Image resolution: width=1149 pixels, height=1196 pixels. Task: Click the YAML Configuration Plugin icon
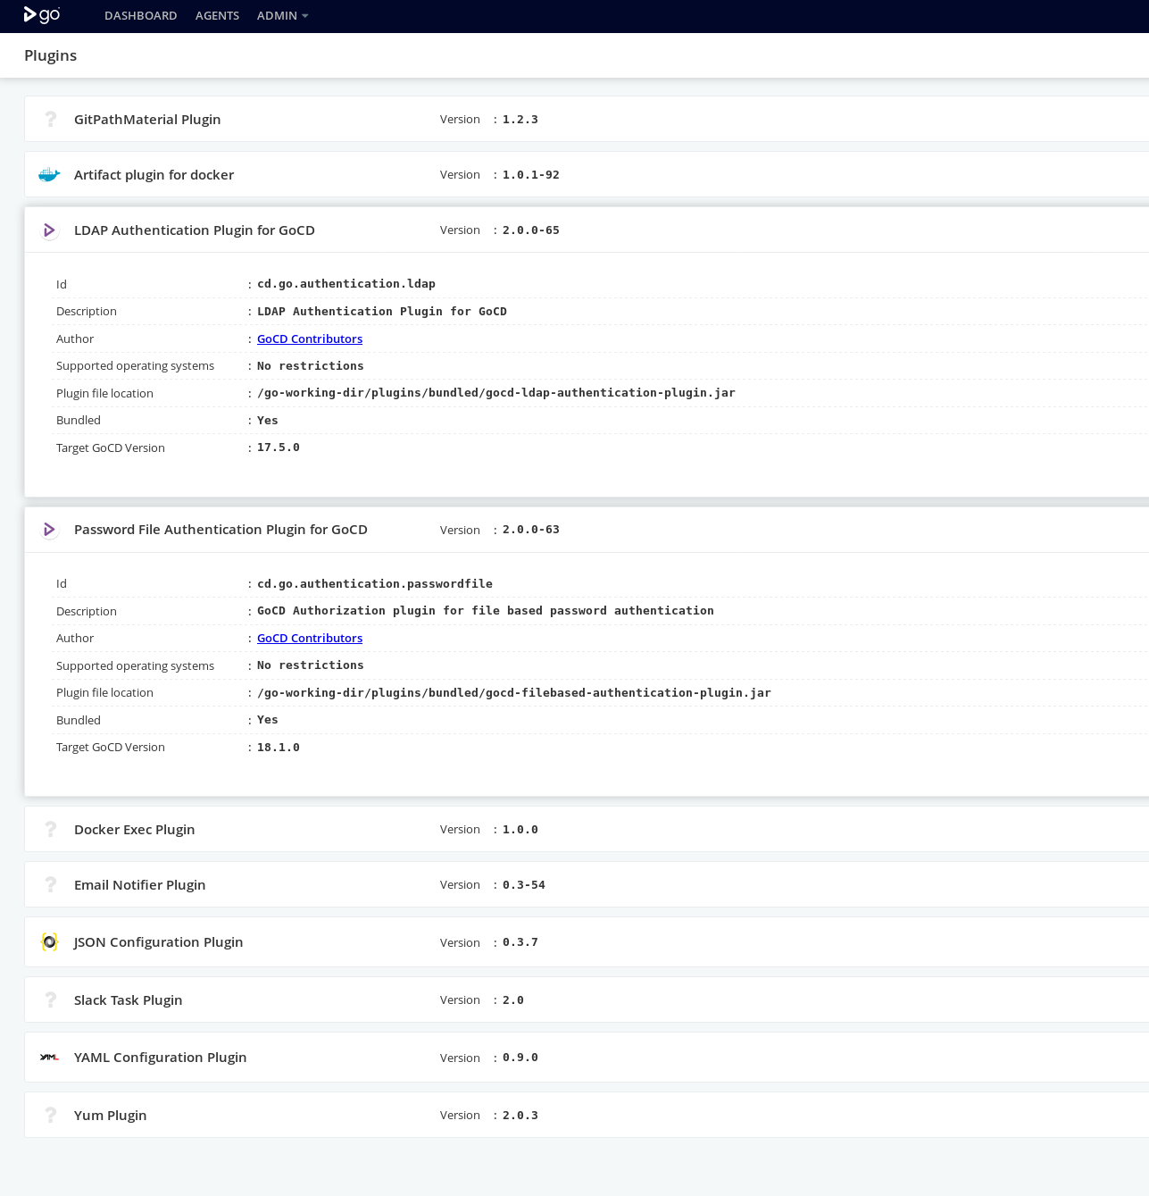pyautogui.click(x=49, y=1058)
